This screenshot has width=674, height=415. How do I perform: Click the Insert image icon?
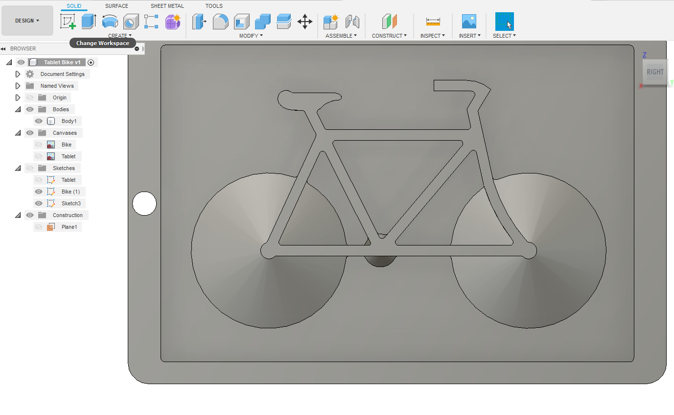click(x=469, y=22)
